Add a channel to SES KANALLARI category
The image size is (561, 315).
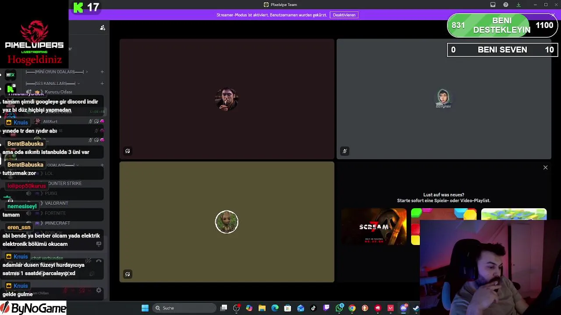pos(102,83)
